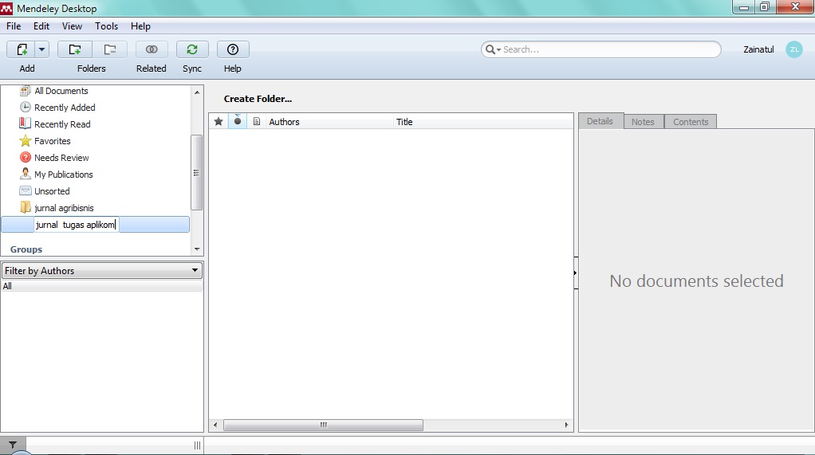Sync the library with the Sync icon

(x=192, y=50)
